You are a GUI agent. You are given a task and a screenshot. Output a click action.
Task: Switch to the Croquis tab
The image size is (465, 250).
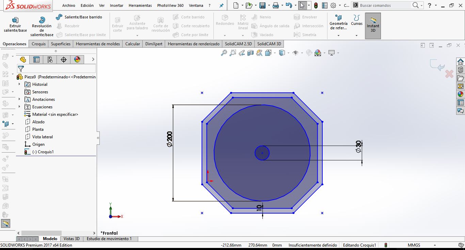click(38, 44)
